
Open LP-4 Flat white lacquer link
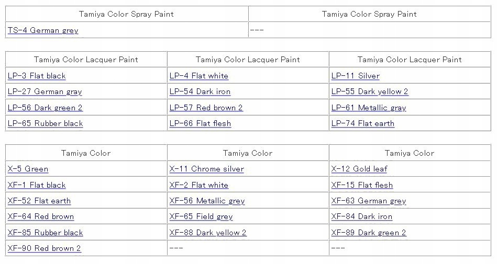point(199,76)
